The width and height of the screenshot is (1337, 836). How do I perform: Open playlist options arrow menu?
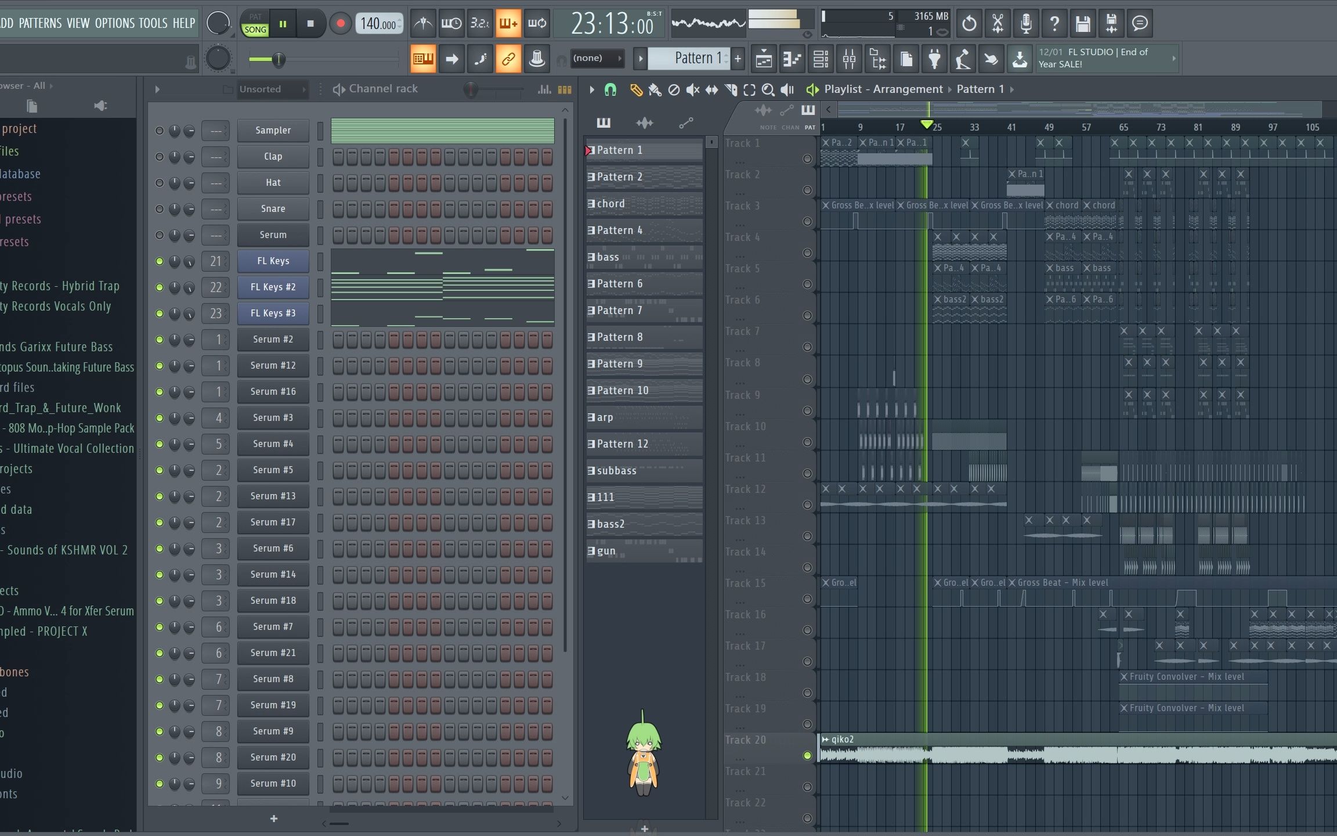(592, 89)
